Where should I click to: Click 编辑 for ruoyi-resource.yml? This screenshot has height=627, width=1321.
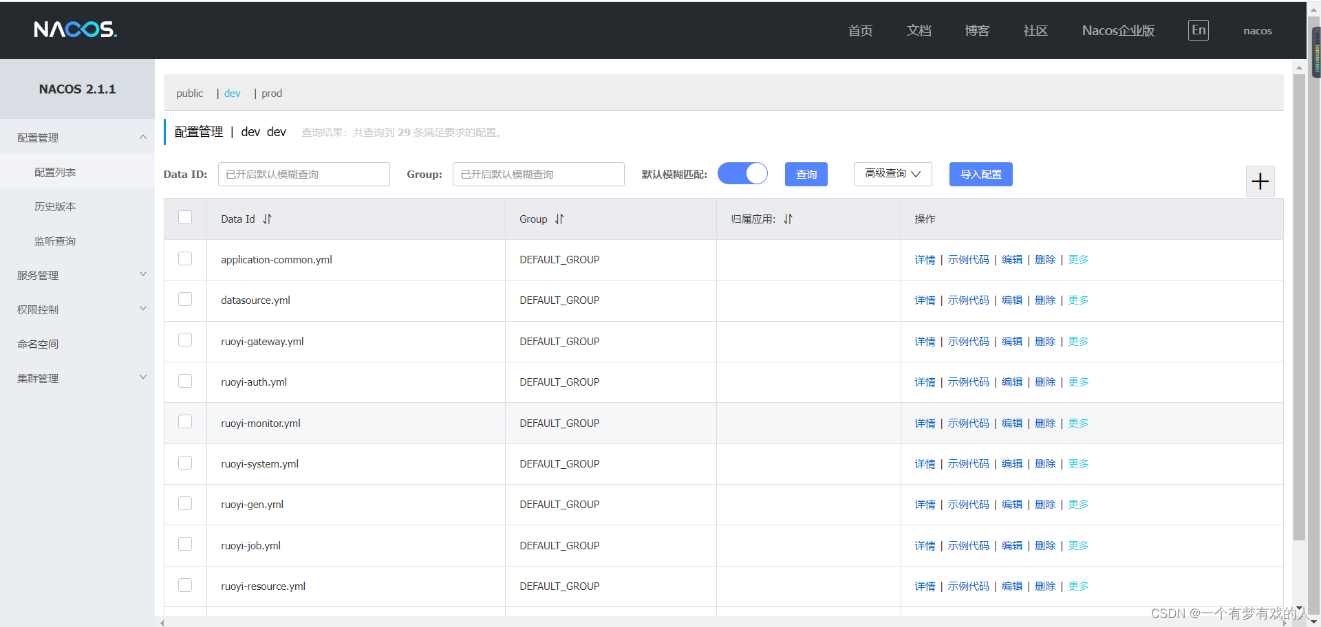coord(1012,586)
